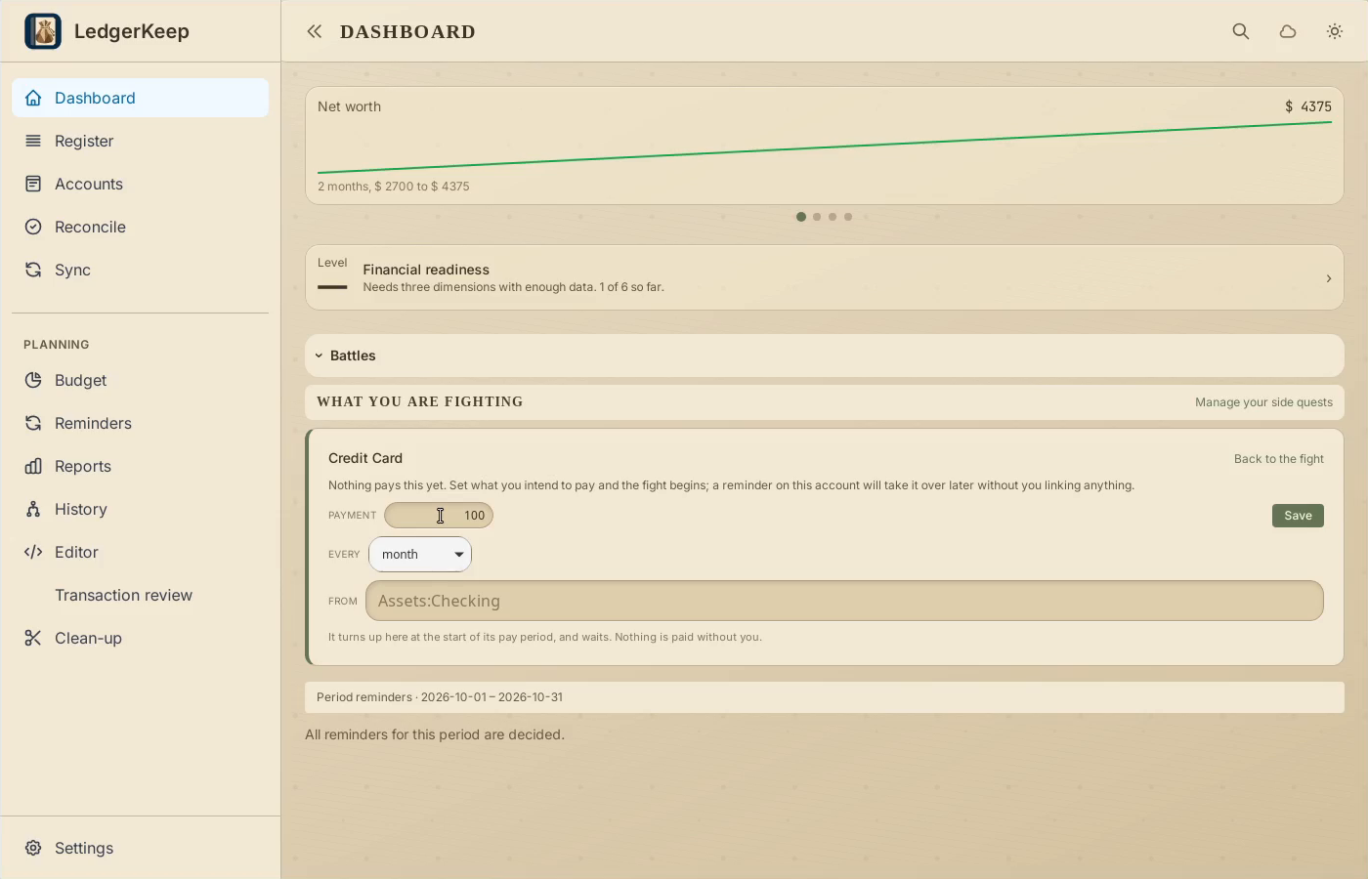The width and height of the screenshot is (1368, 879).
Task: Open Reports section
Action: (140, 466)
